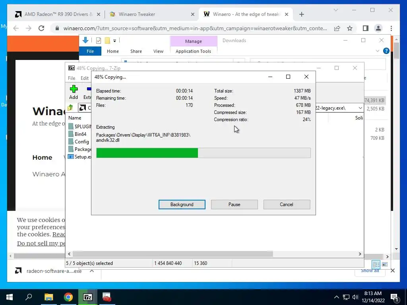This screenshot has width=407, height=305.
Task: Expand the radeon-software download item options
Action: click(x=92, y=271)
